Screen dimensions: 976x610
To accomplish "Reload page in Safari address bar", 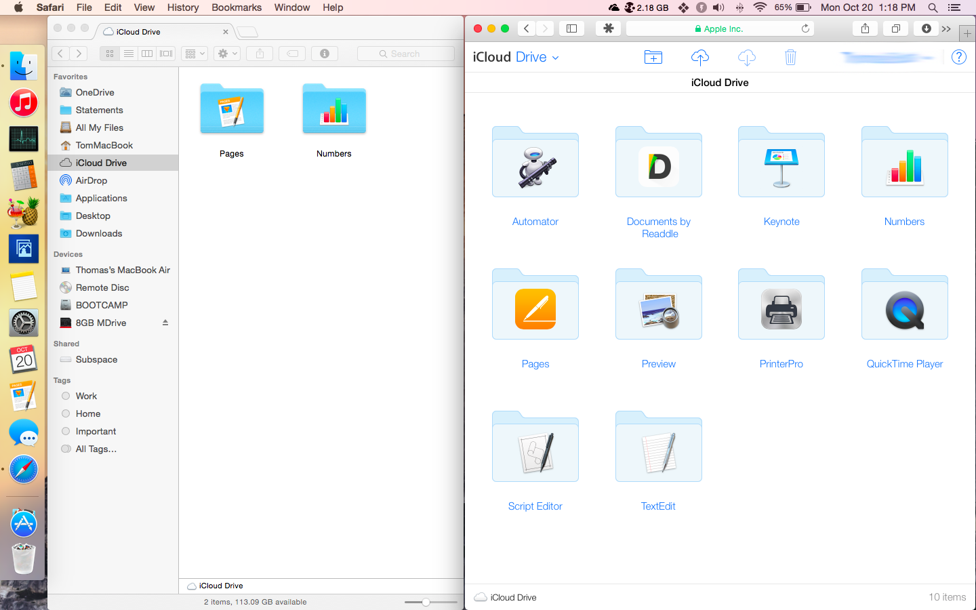I will tap(805, 28).
